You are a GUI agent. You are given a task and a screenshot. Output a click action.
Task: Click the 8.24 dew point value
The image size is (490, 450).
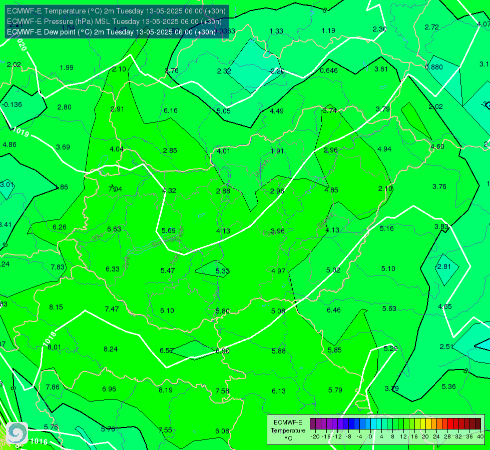pos(111,349)
